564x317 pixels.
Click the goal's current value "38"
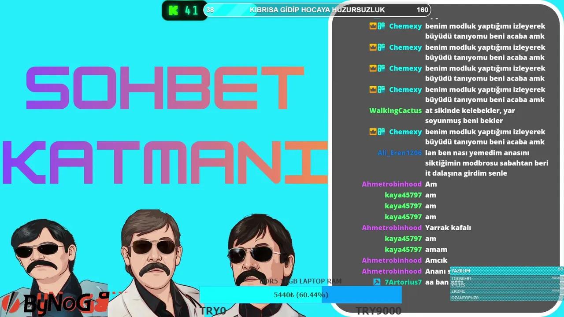210,10
